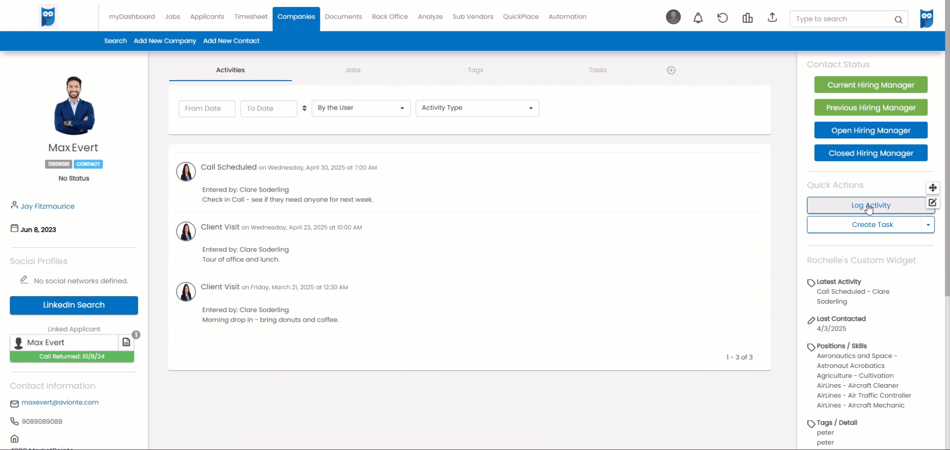Switch to the Tasks tab
This screenshot has height=450, width=950.
598,70
